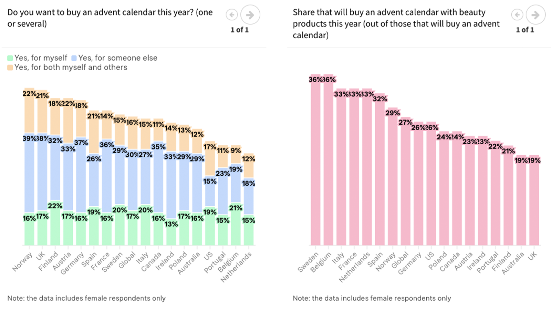Click previous arrow on beauty products chart

(x=517, y=15)
